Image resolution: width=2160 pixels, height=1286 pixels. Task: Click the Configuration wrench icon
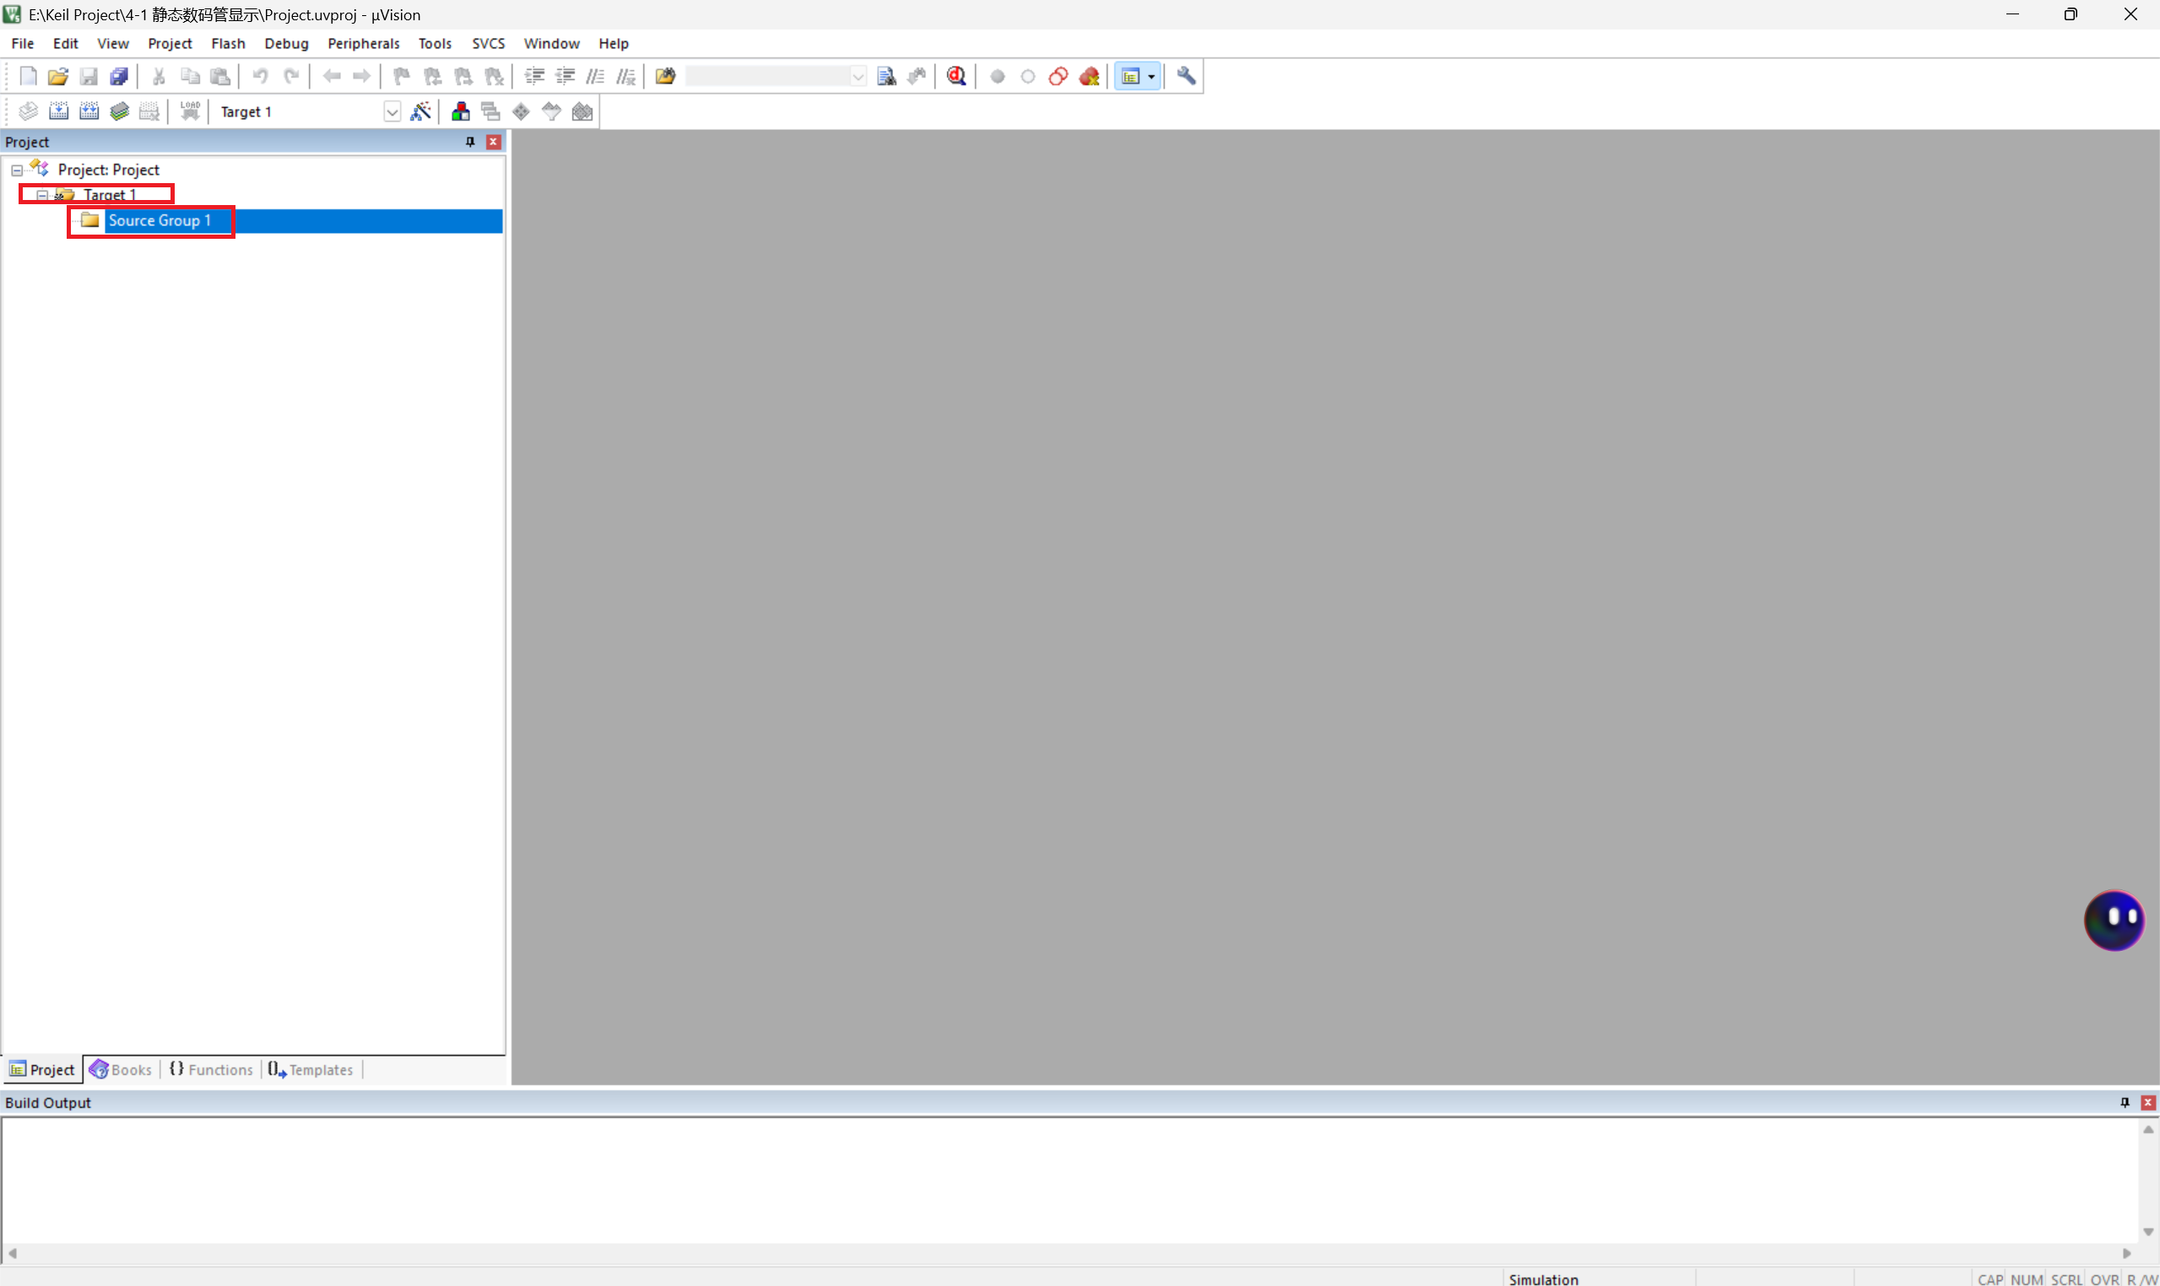tap(1186, 76)
